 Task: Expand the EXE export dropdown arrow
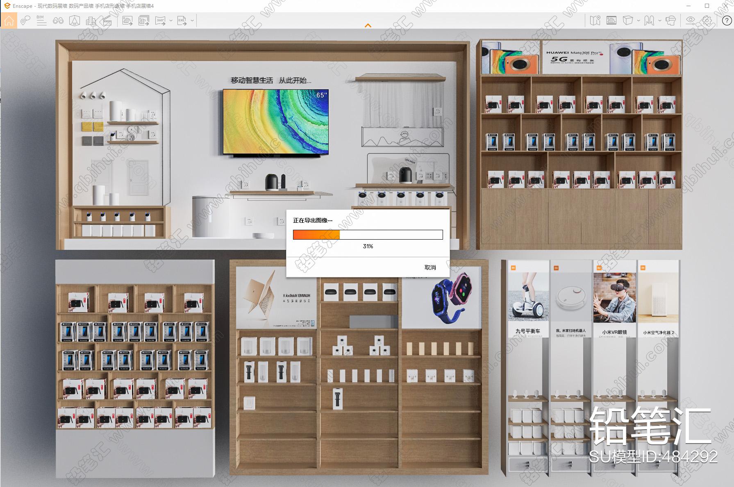click(192, 20)
